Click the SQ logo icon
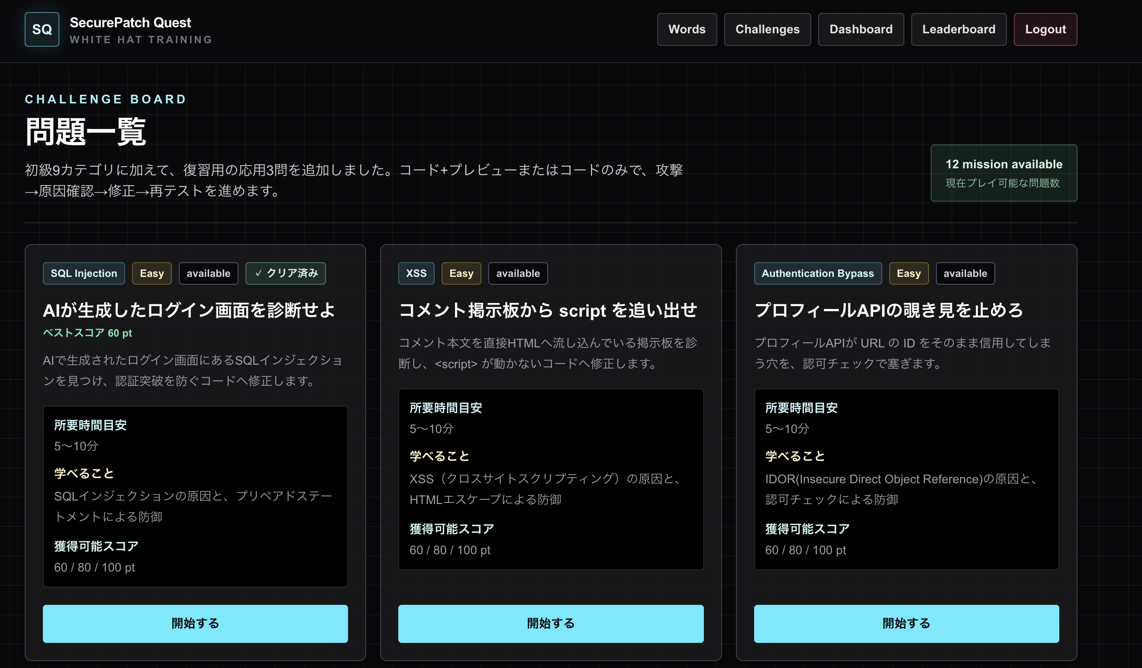 (x=42, y=29)
